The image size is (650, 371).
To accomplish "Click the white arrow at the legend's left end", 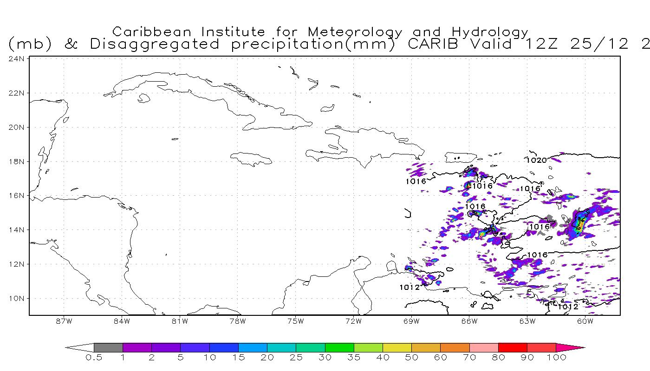I will (80, 347).
